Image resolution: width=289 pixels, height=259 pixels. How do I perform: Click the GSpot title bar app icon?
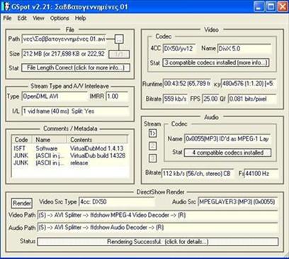6,6
